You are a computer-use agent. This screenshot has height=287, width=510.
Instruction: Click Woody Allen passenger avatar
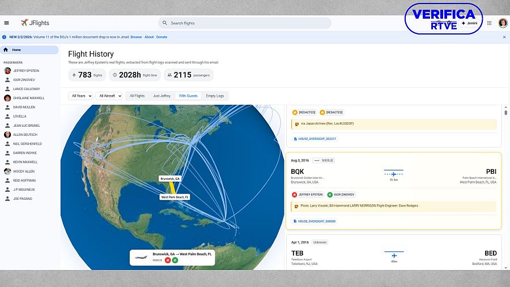(x=7, y=171)
